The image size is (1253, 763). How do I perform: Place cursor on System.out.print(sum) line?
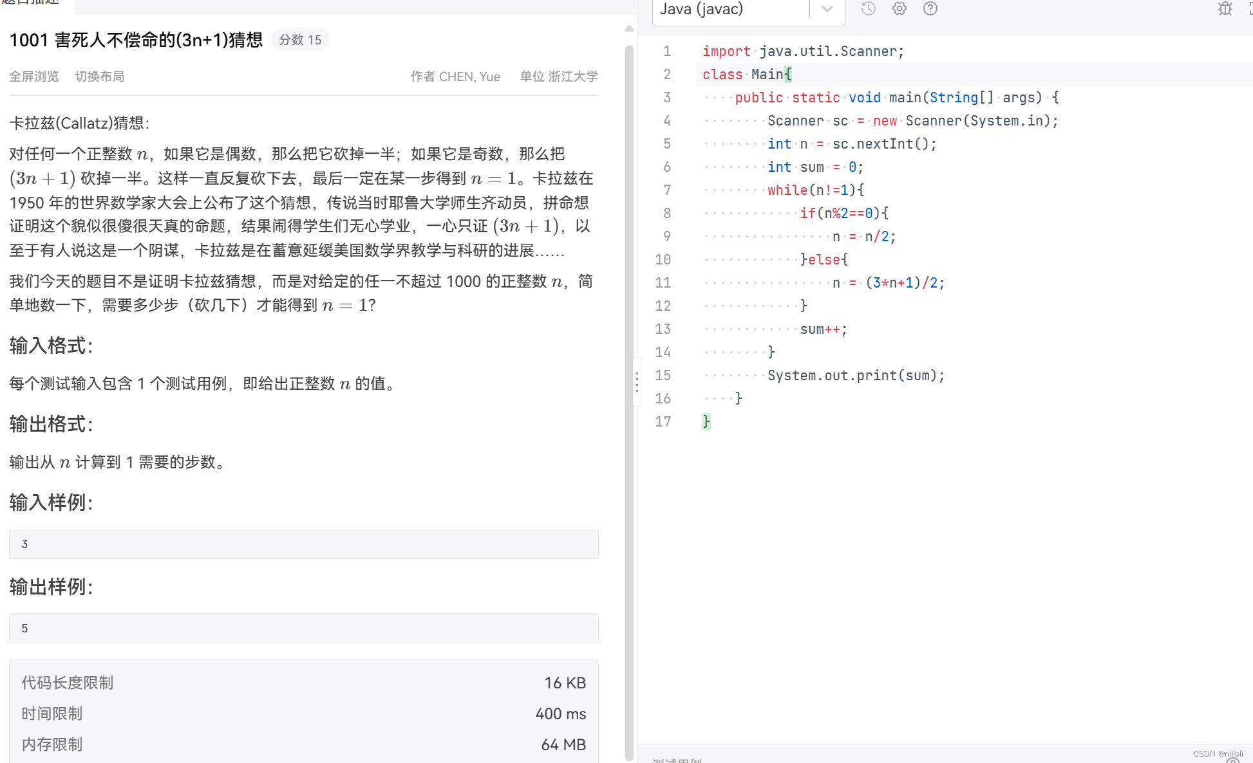pyautogui.click(x=856, y=376)
